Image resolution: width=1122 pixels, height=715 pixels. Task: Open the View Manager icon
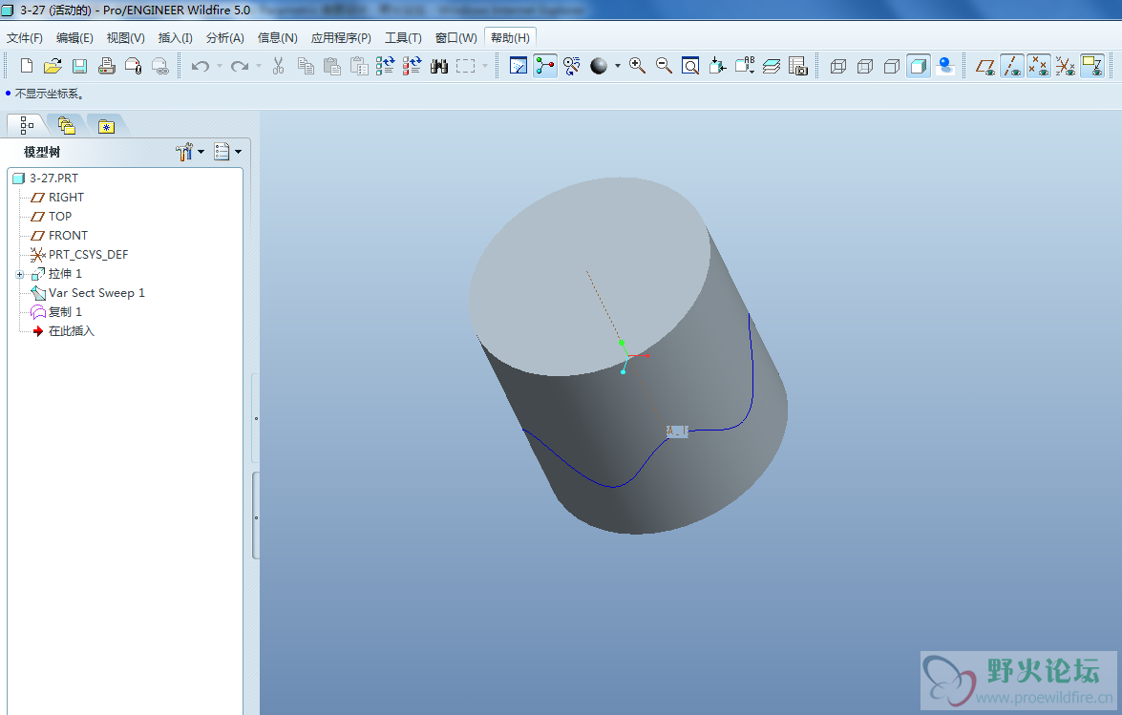pos(798,67)
